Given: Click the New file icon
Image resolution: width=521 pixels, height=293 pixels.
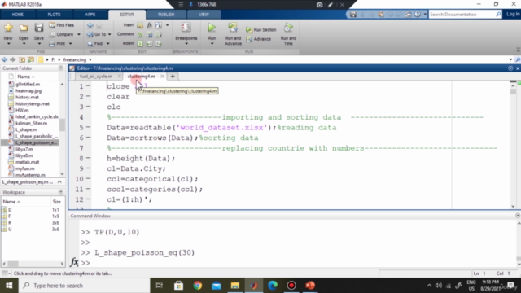Looking at the screenshot, I should click(8, 28).
